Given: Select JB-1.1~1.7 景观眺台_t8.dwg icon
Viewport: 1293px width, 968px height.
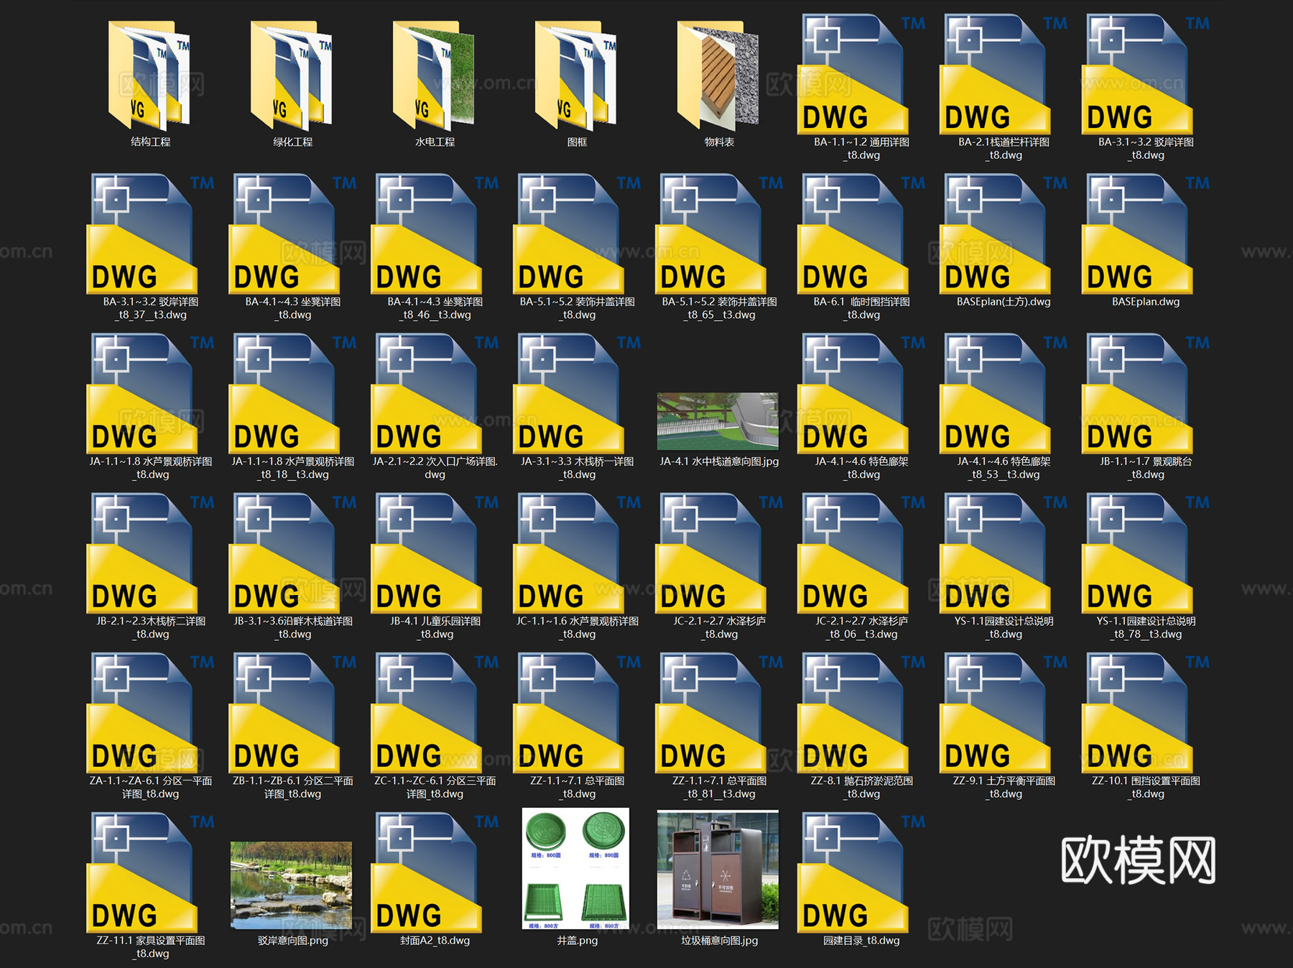Looking at the screenshot, I should tap(1145, 393).
